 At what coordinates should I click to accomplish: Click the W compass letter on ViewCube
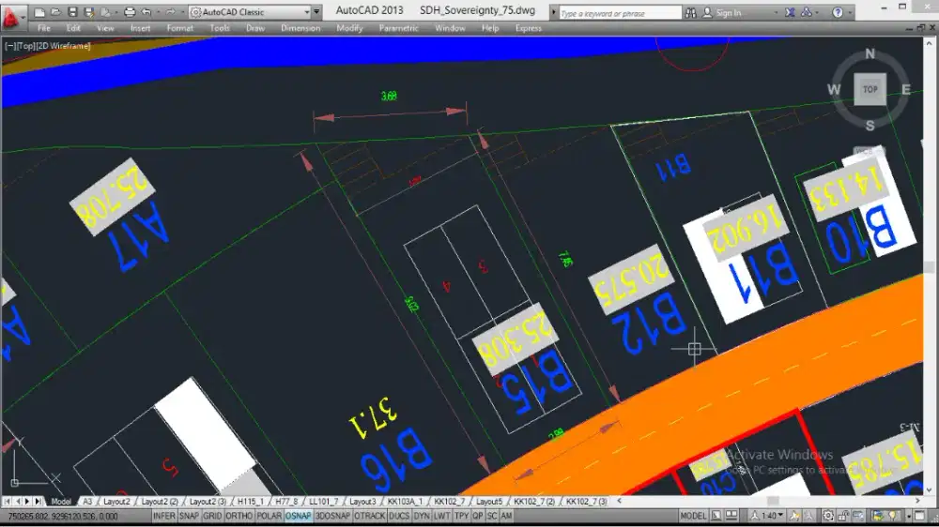(834, 90)
